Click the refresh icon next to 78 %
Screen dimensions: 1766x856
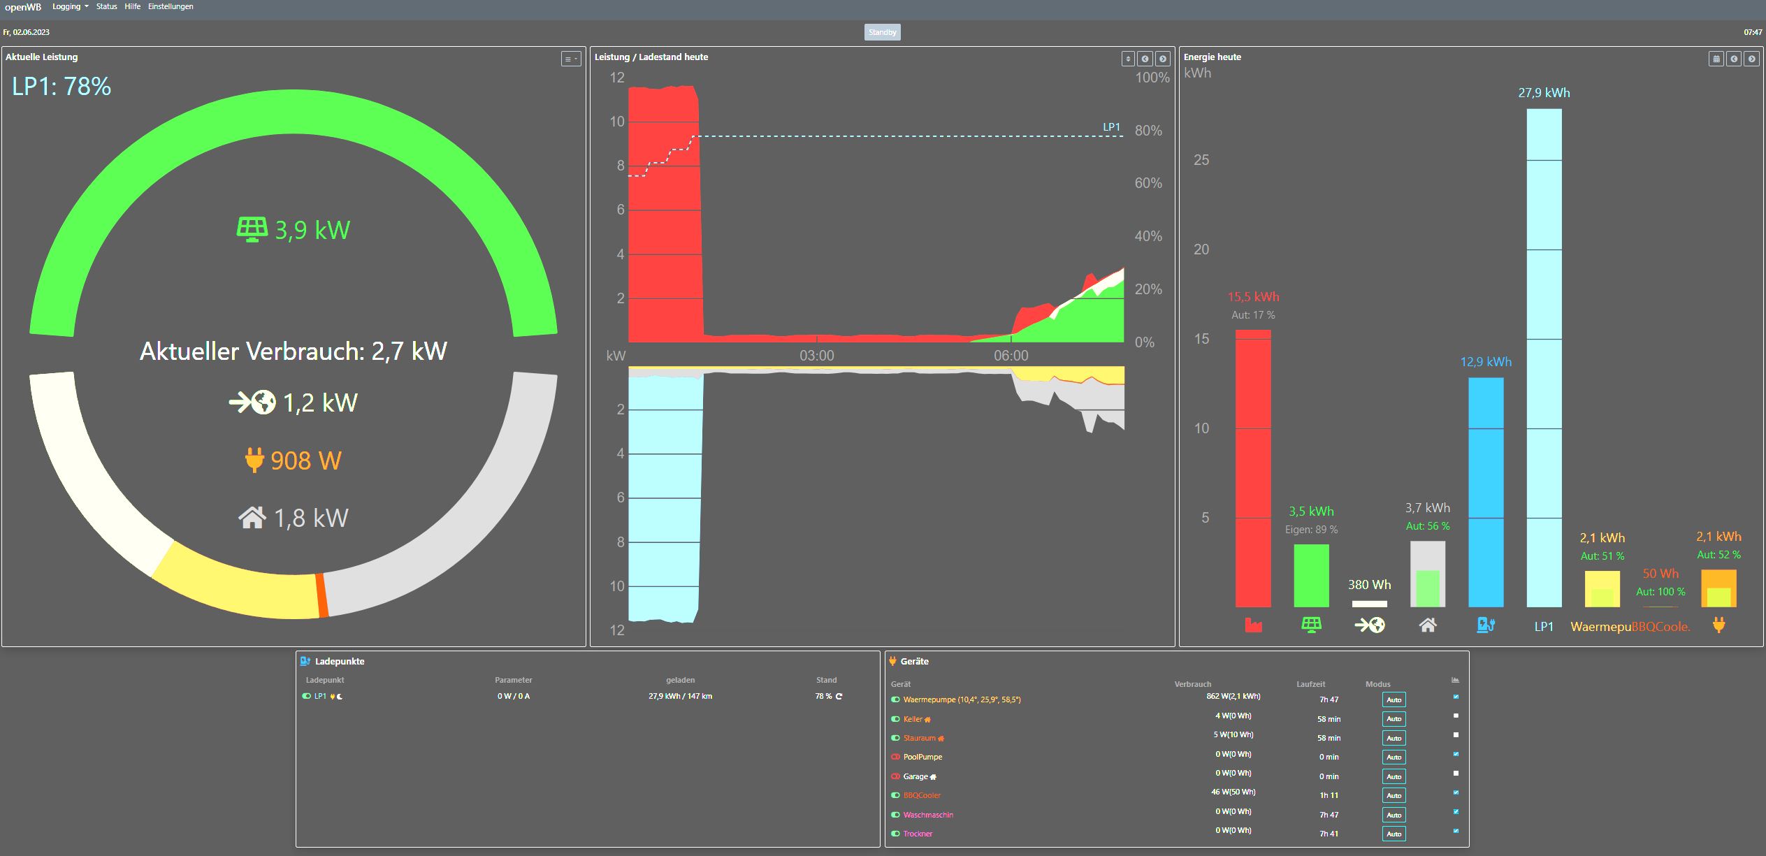839,696
